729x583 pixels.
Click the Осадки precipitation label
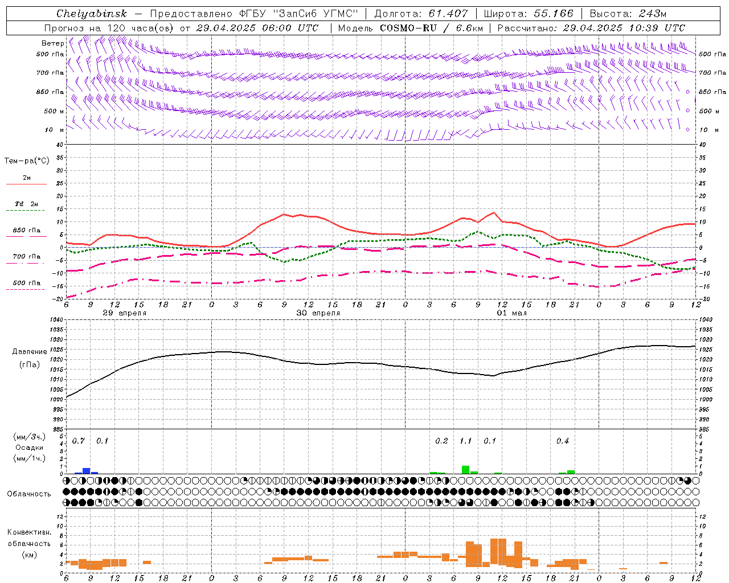[29, 447]
